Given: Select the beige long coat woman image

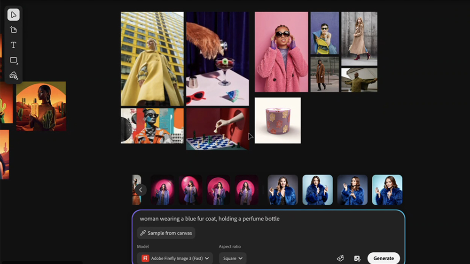Looking at the screenshot, I should (360, 39).
